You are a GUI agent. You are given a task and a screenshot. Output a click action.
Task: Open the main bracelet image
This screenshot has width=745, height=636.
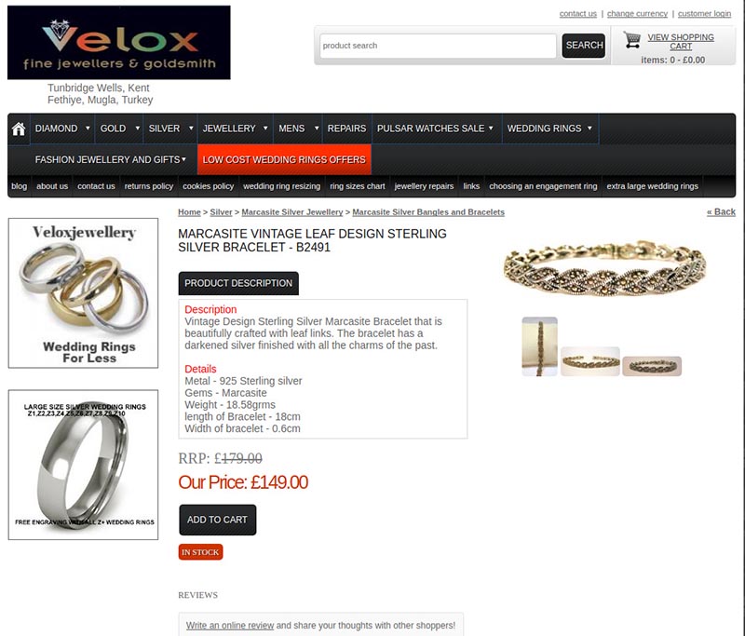pos(604,268)
